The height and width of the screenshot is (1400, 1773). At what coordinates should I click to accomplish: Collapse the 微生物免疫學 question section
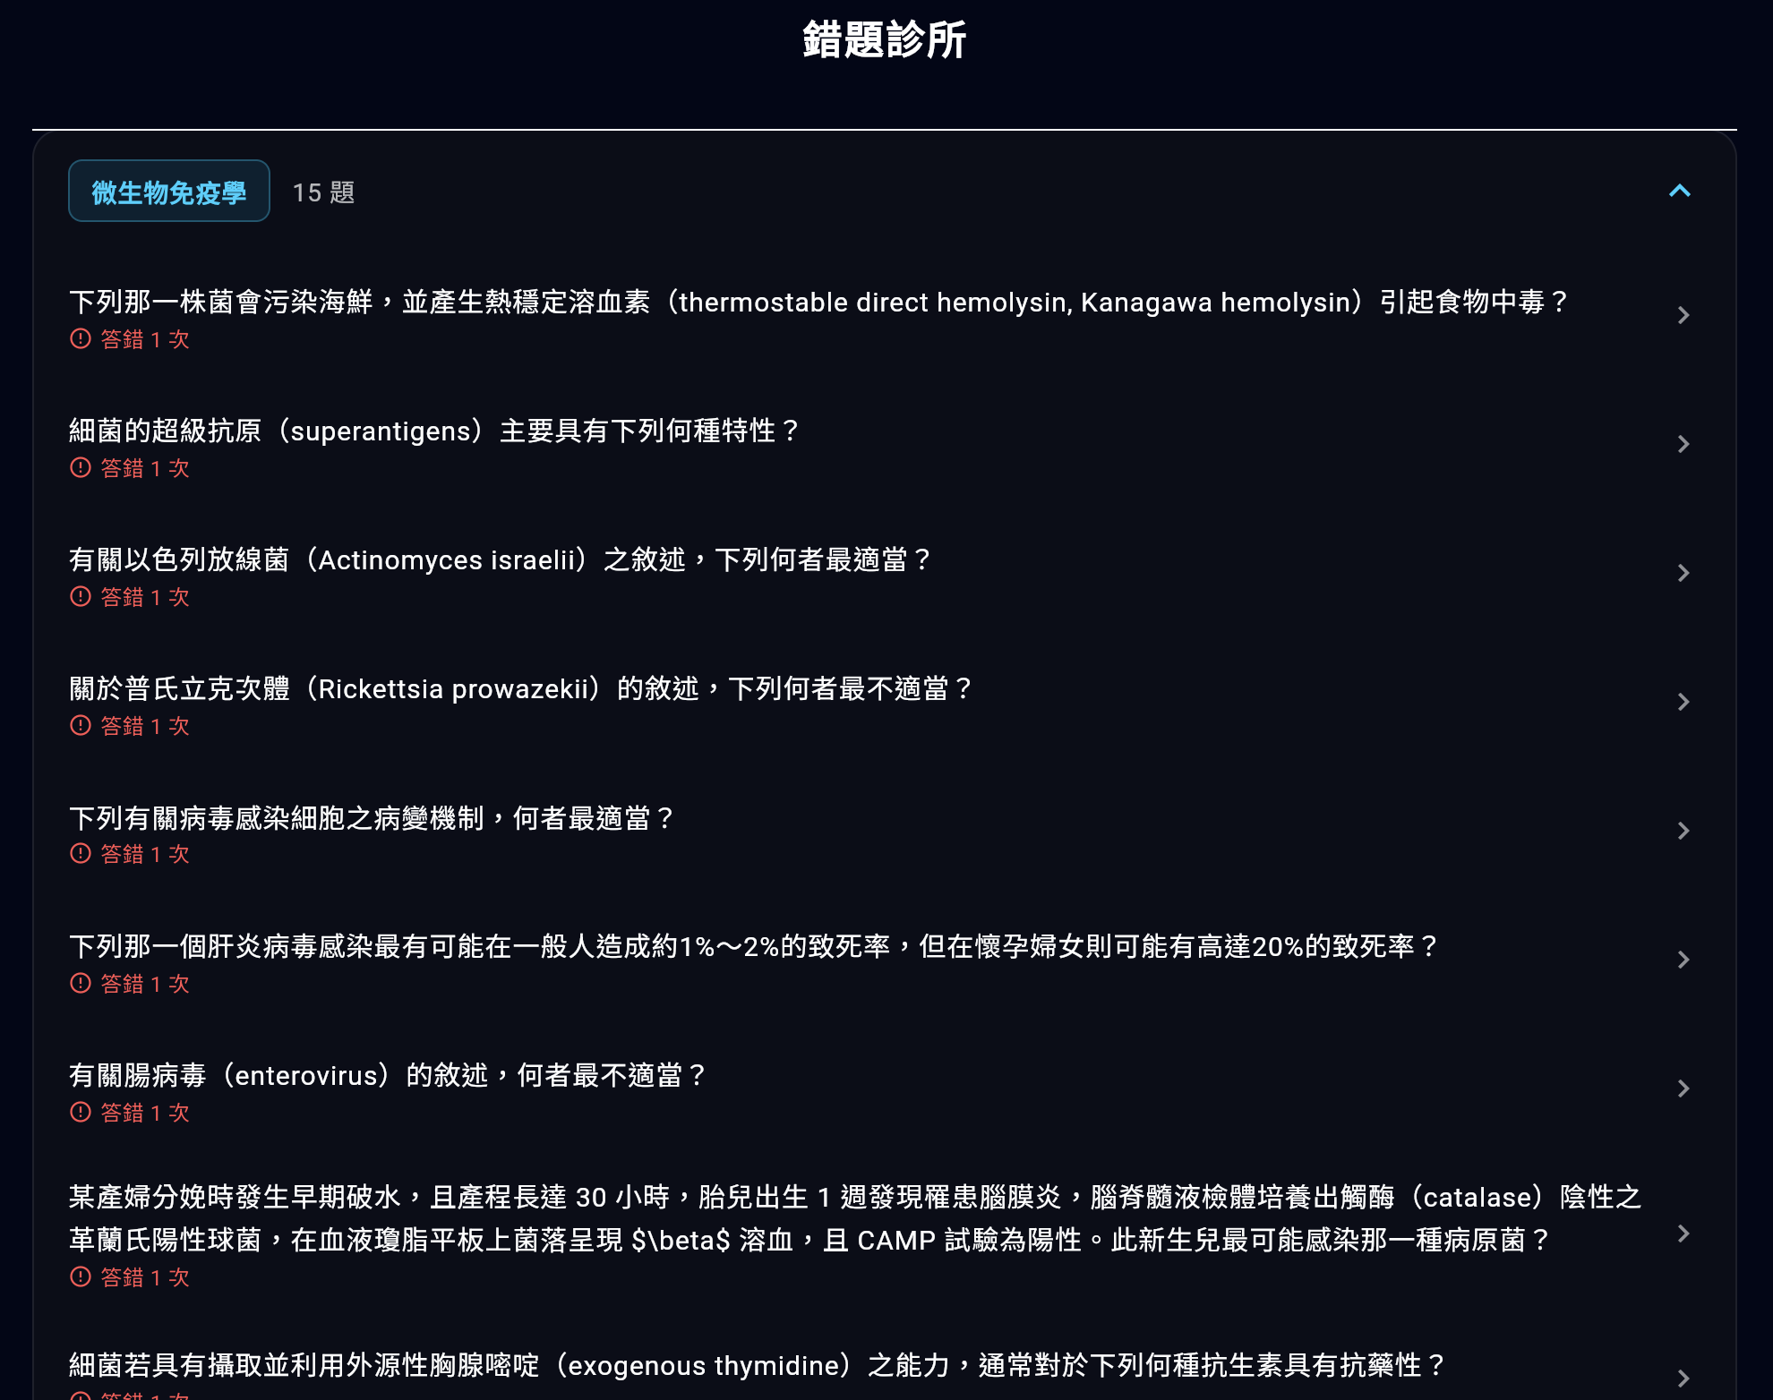[x=1680, y=192]
